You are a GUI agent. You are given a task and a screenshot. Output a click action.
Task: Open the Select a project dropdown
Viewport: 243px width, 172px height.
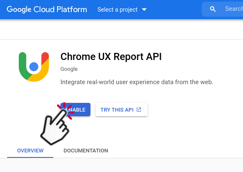[x=122, y=10]
